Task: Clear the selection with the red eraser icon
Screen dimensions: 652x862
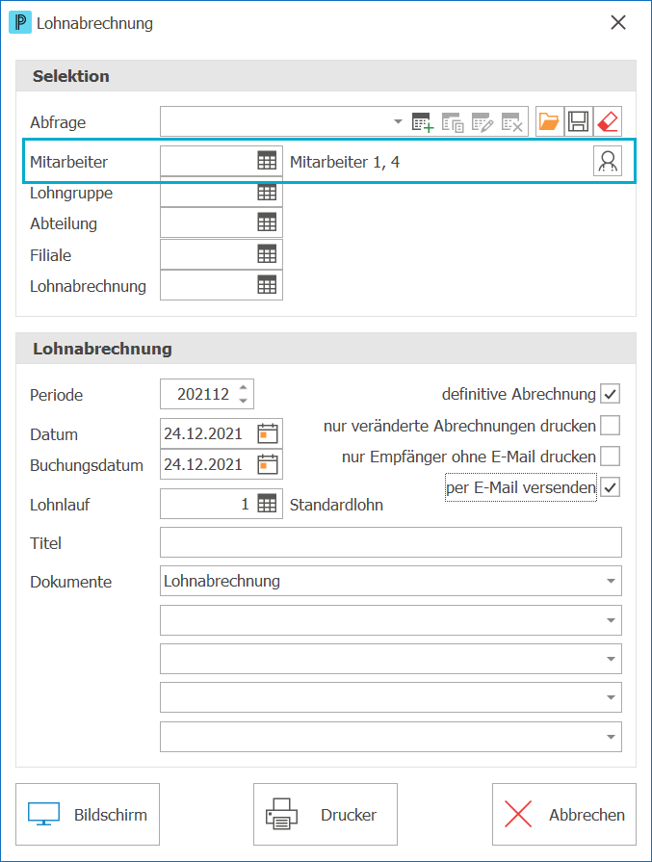Action: (608, 121)
